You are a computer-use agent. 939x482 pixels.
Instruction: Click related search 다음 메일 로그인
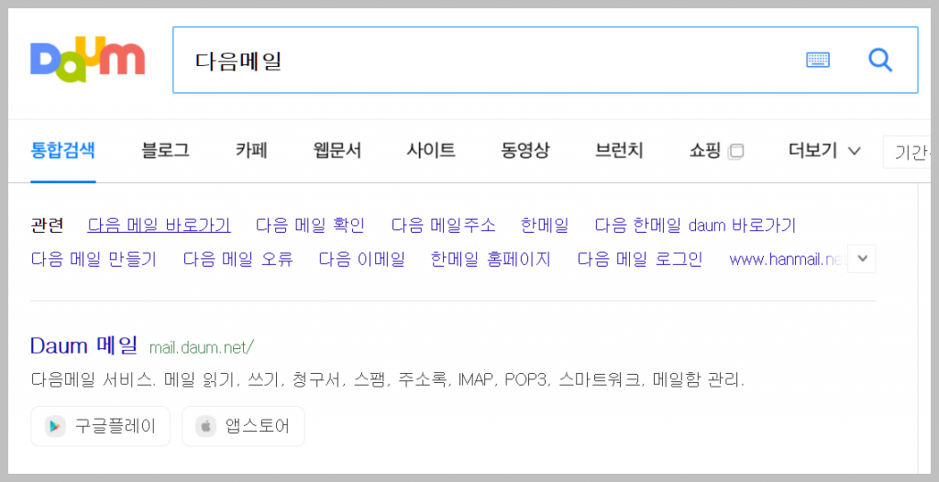coord(639,259)
